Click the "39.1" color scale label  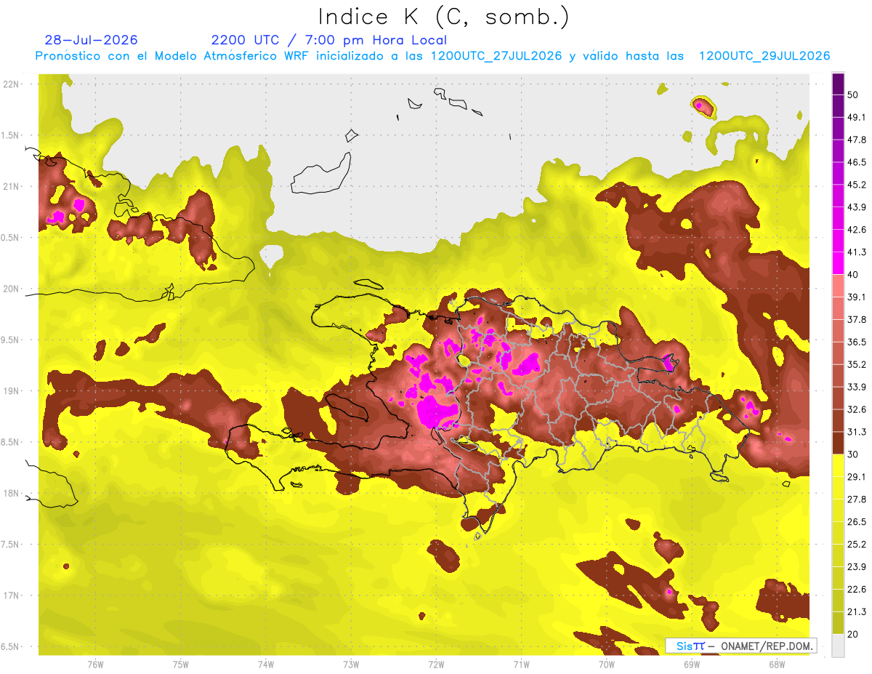(857, 297)
